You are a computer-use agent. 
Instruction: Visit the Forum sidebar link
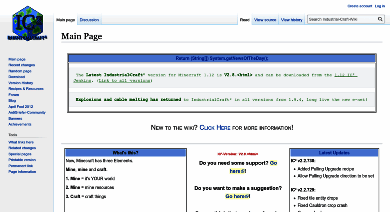point(14,95)
